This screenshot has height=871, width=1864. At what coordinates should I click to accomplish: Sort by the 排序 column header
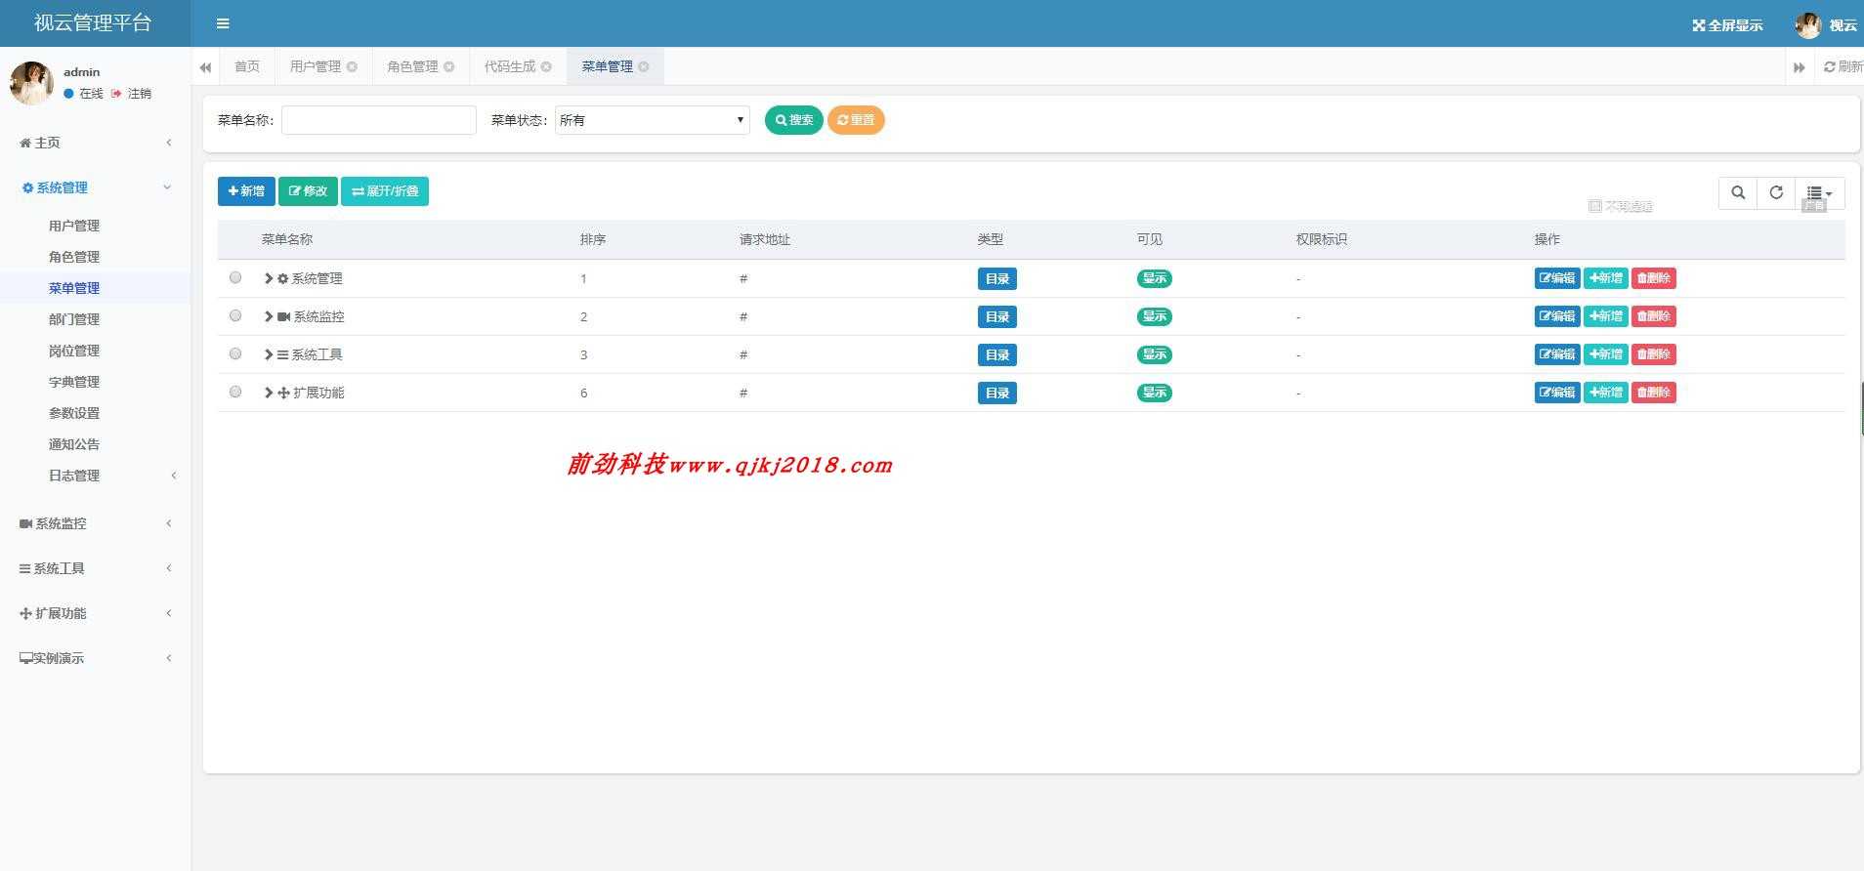[593, 239]
